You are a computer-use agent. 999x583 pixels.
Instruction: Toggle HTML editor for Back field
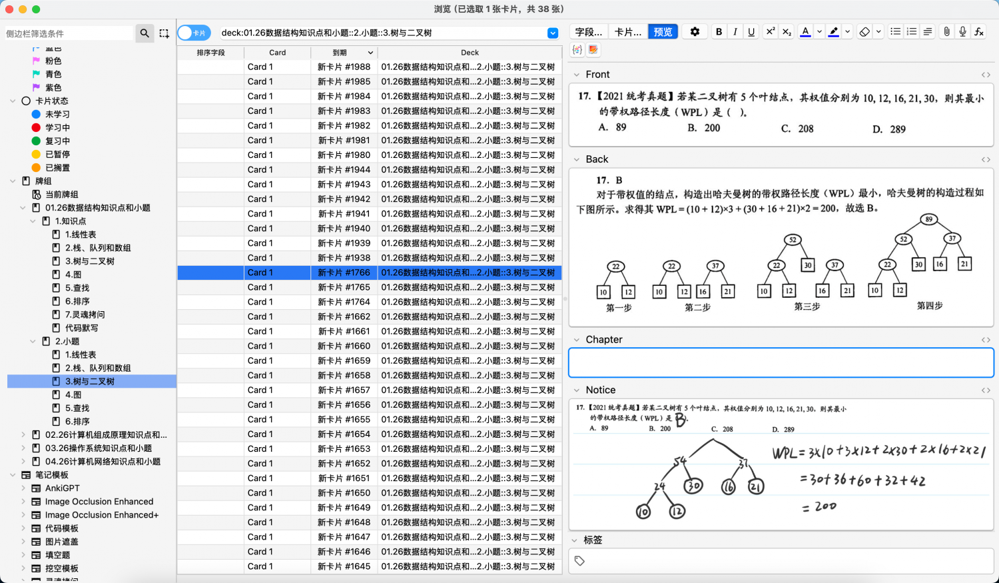[x=986, y=159]
